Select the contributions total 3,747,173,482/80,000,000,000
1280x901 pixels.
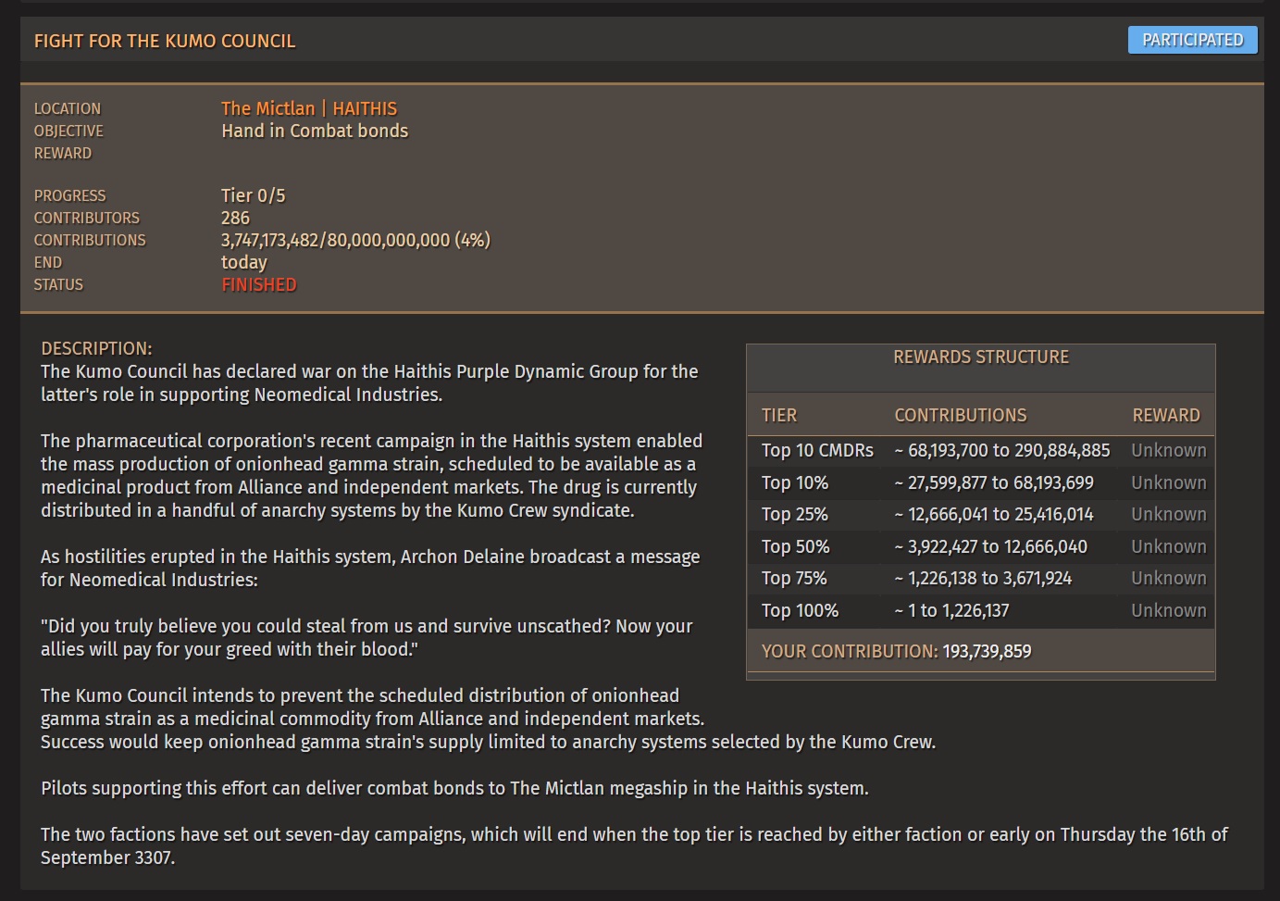coord(335,240)
